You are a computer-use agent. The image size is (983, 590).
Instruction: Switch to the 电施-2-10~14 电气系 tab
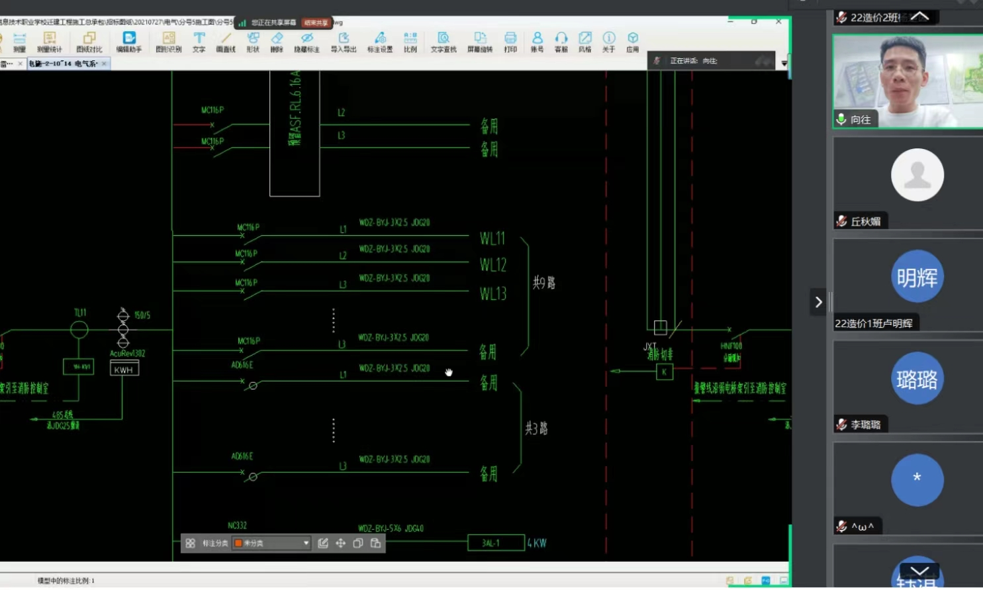[x=64, y=64]
